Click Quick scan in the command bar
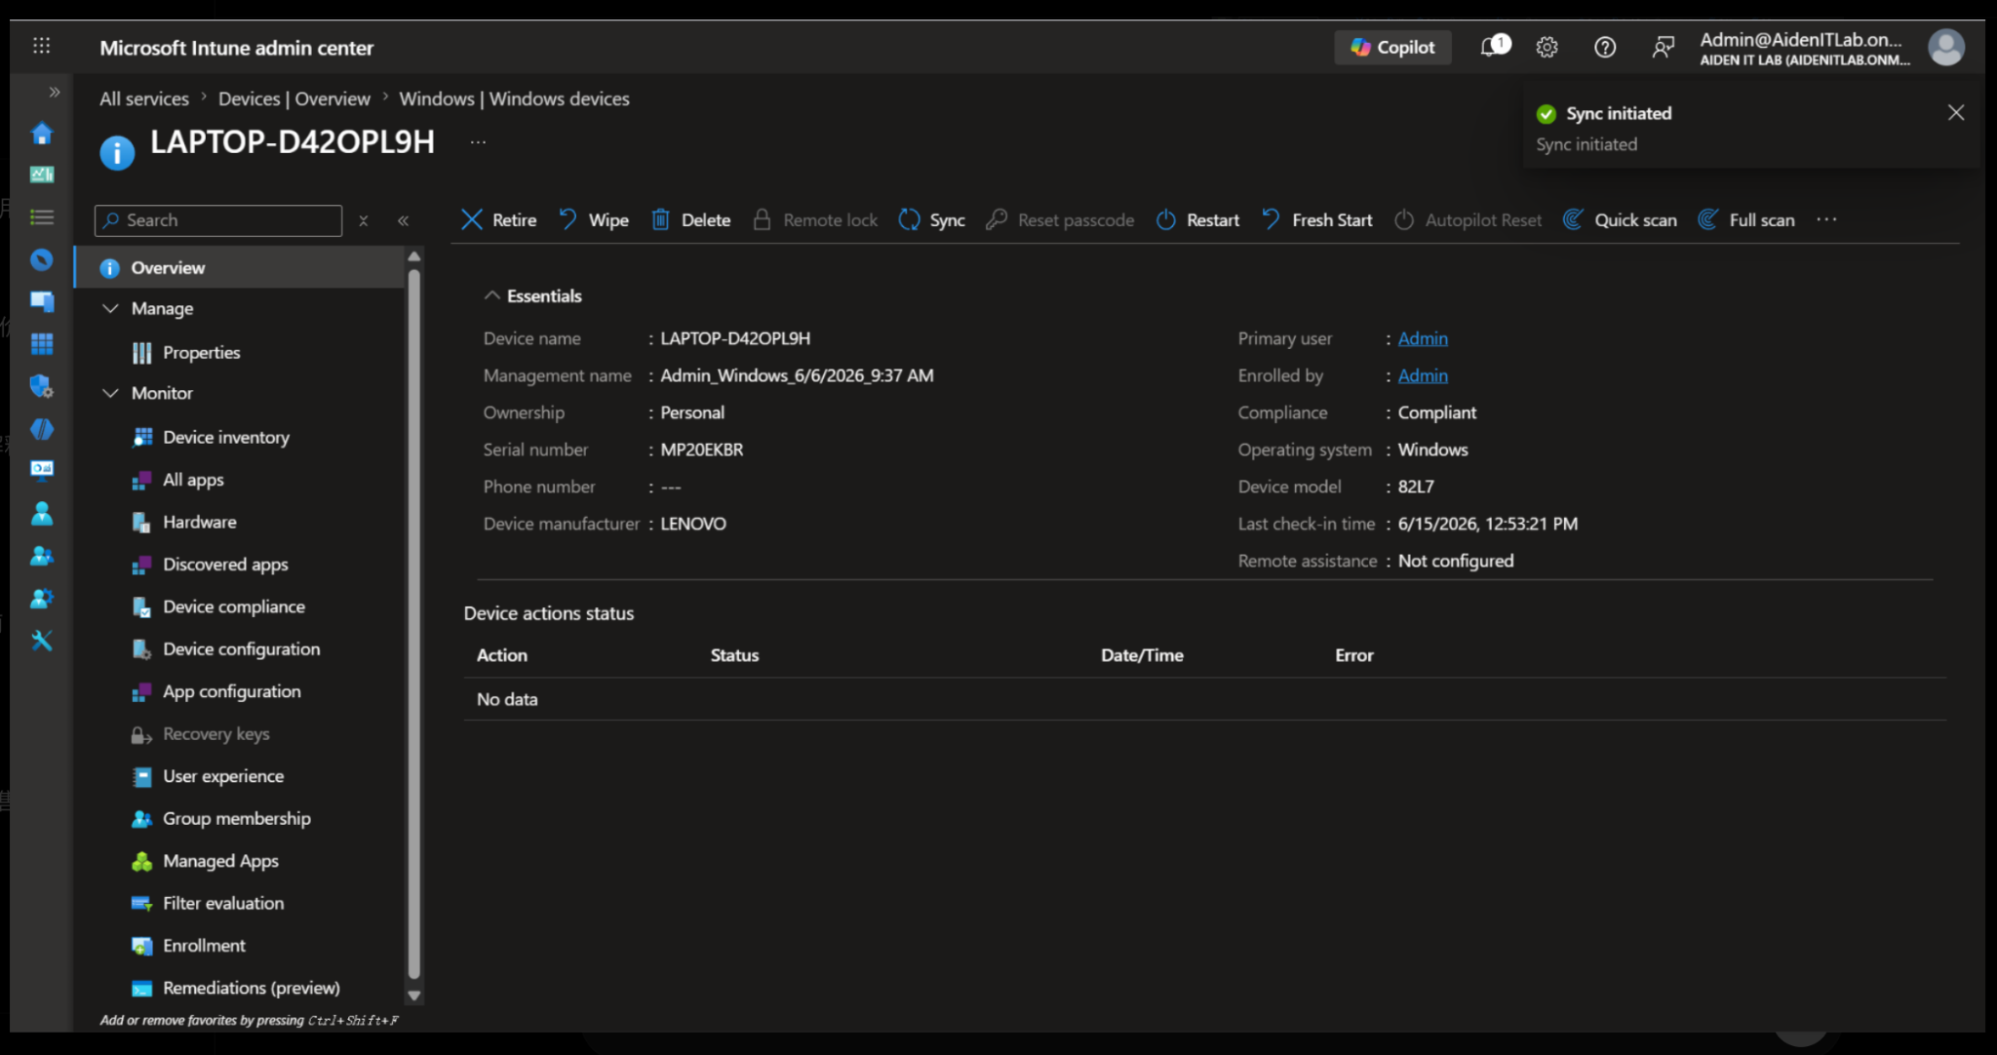 1620,220
